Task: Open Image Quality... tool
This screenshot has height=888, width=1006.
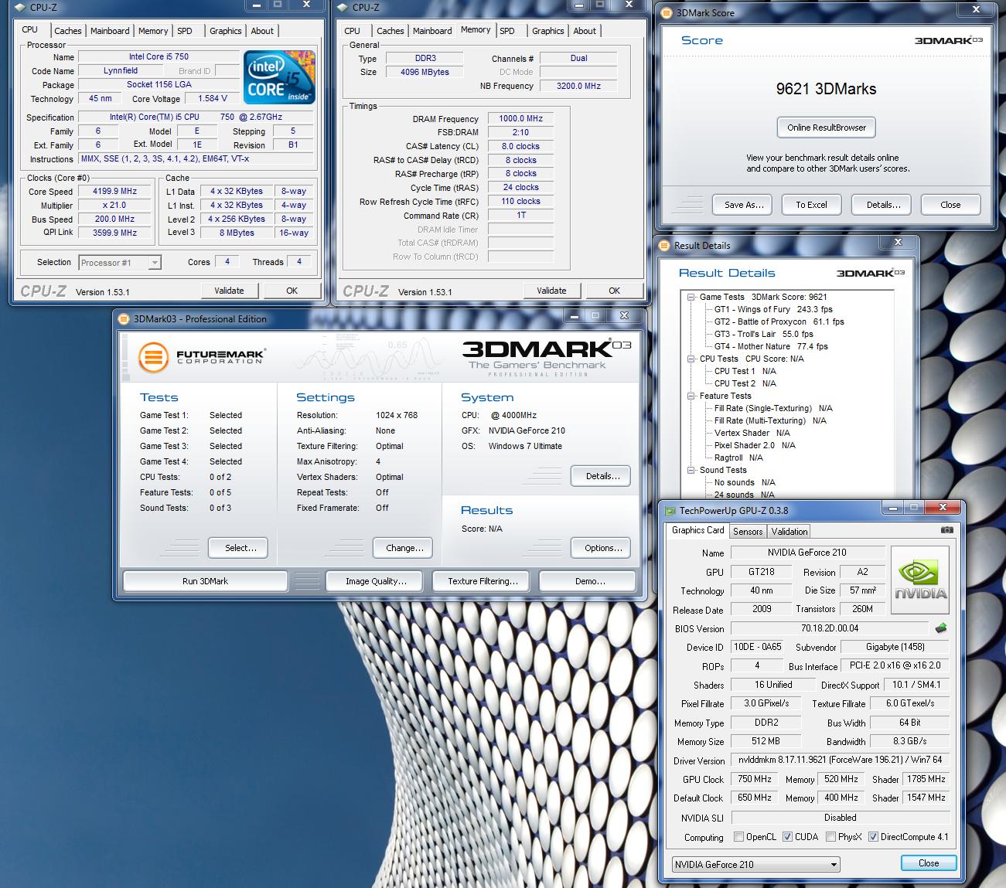Action: point(376,581)
